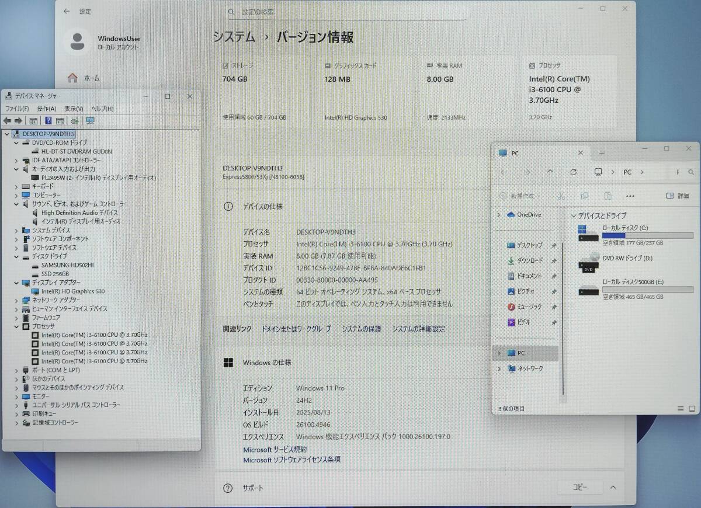Switch Explorer to large icons view
The width and height of the screenshot is (701, 508).
click(693, 409)
